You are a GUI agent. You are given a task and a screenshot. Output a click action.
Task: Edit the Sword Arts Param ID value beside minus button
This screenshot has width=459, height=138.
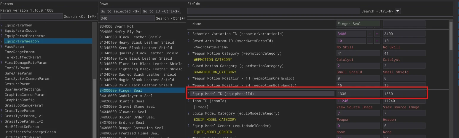pos(351,41)
